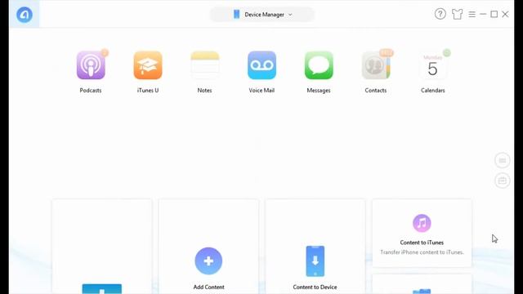523x294 pixels.
Task: Click the Content to iTunes label
Action: pos(422,243)
